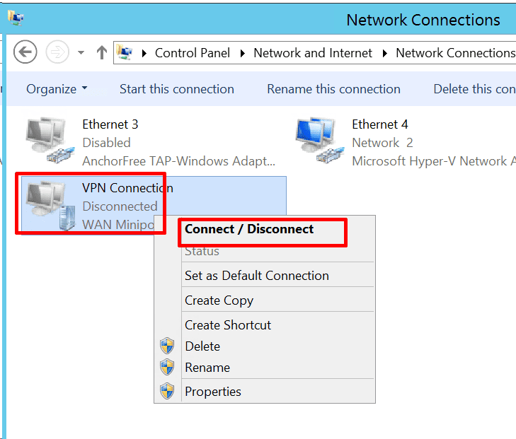Select the Ethernet 4 adapter icon
Screen dimensions: 516x439
[x=319, y=140]
